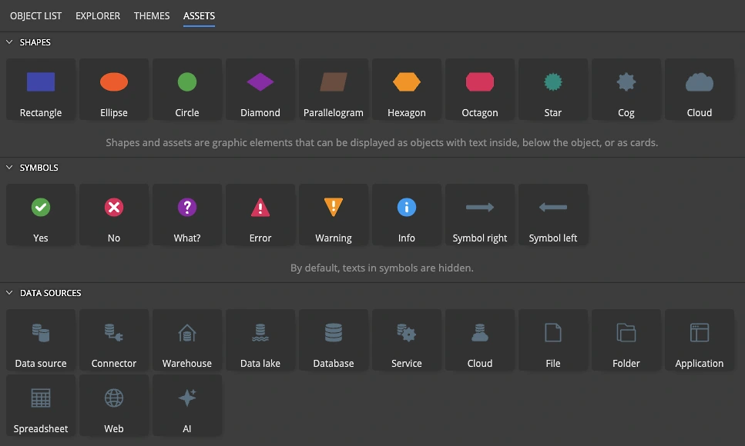Switch to the Object List tab
This screenshot has height=446, width=745.
click(x=35, y=15)
